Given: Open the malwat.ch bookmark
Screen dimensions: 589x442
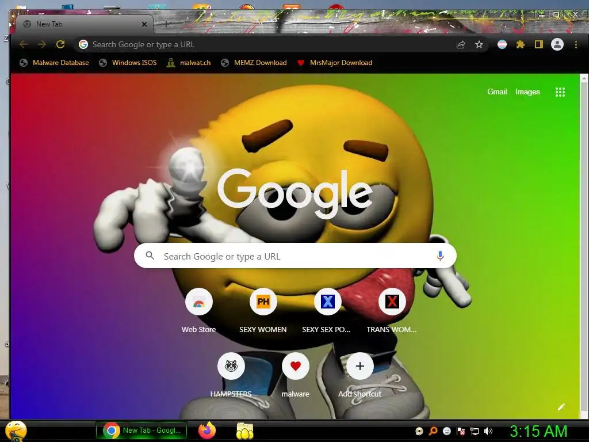Looking at the screenshot, I should click(x=189, y=63).
